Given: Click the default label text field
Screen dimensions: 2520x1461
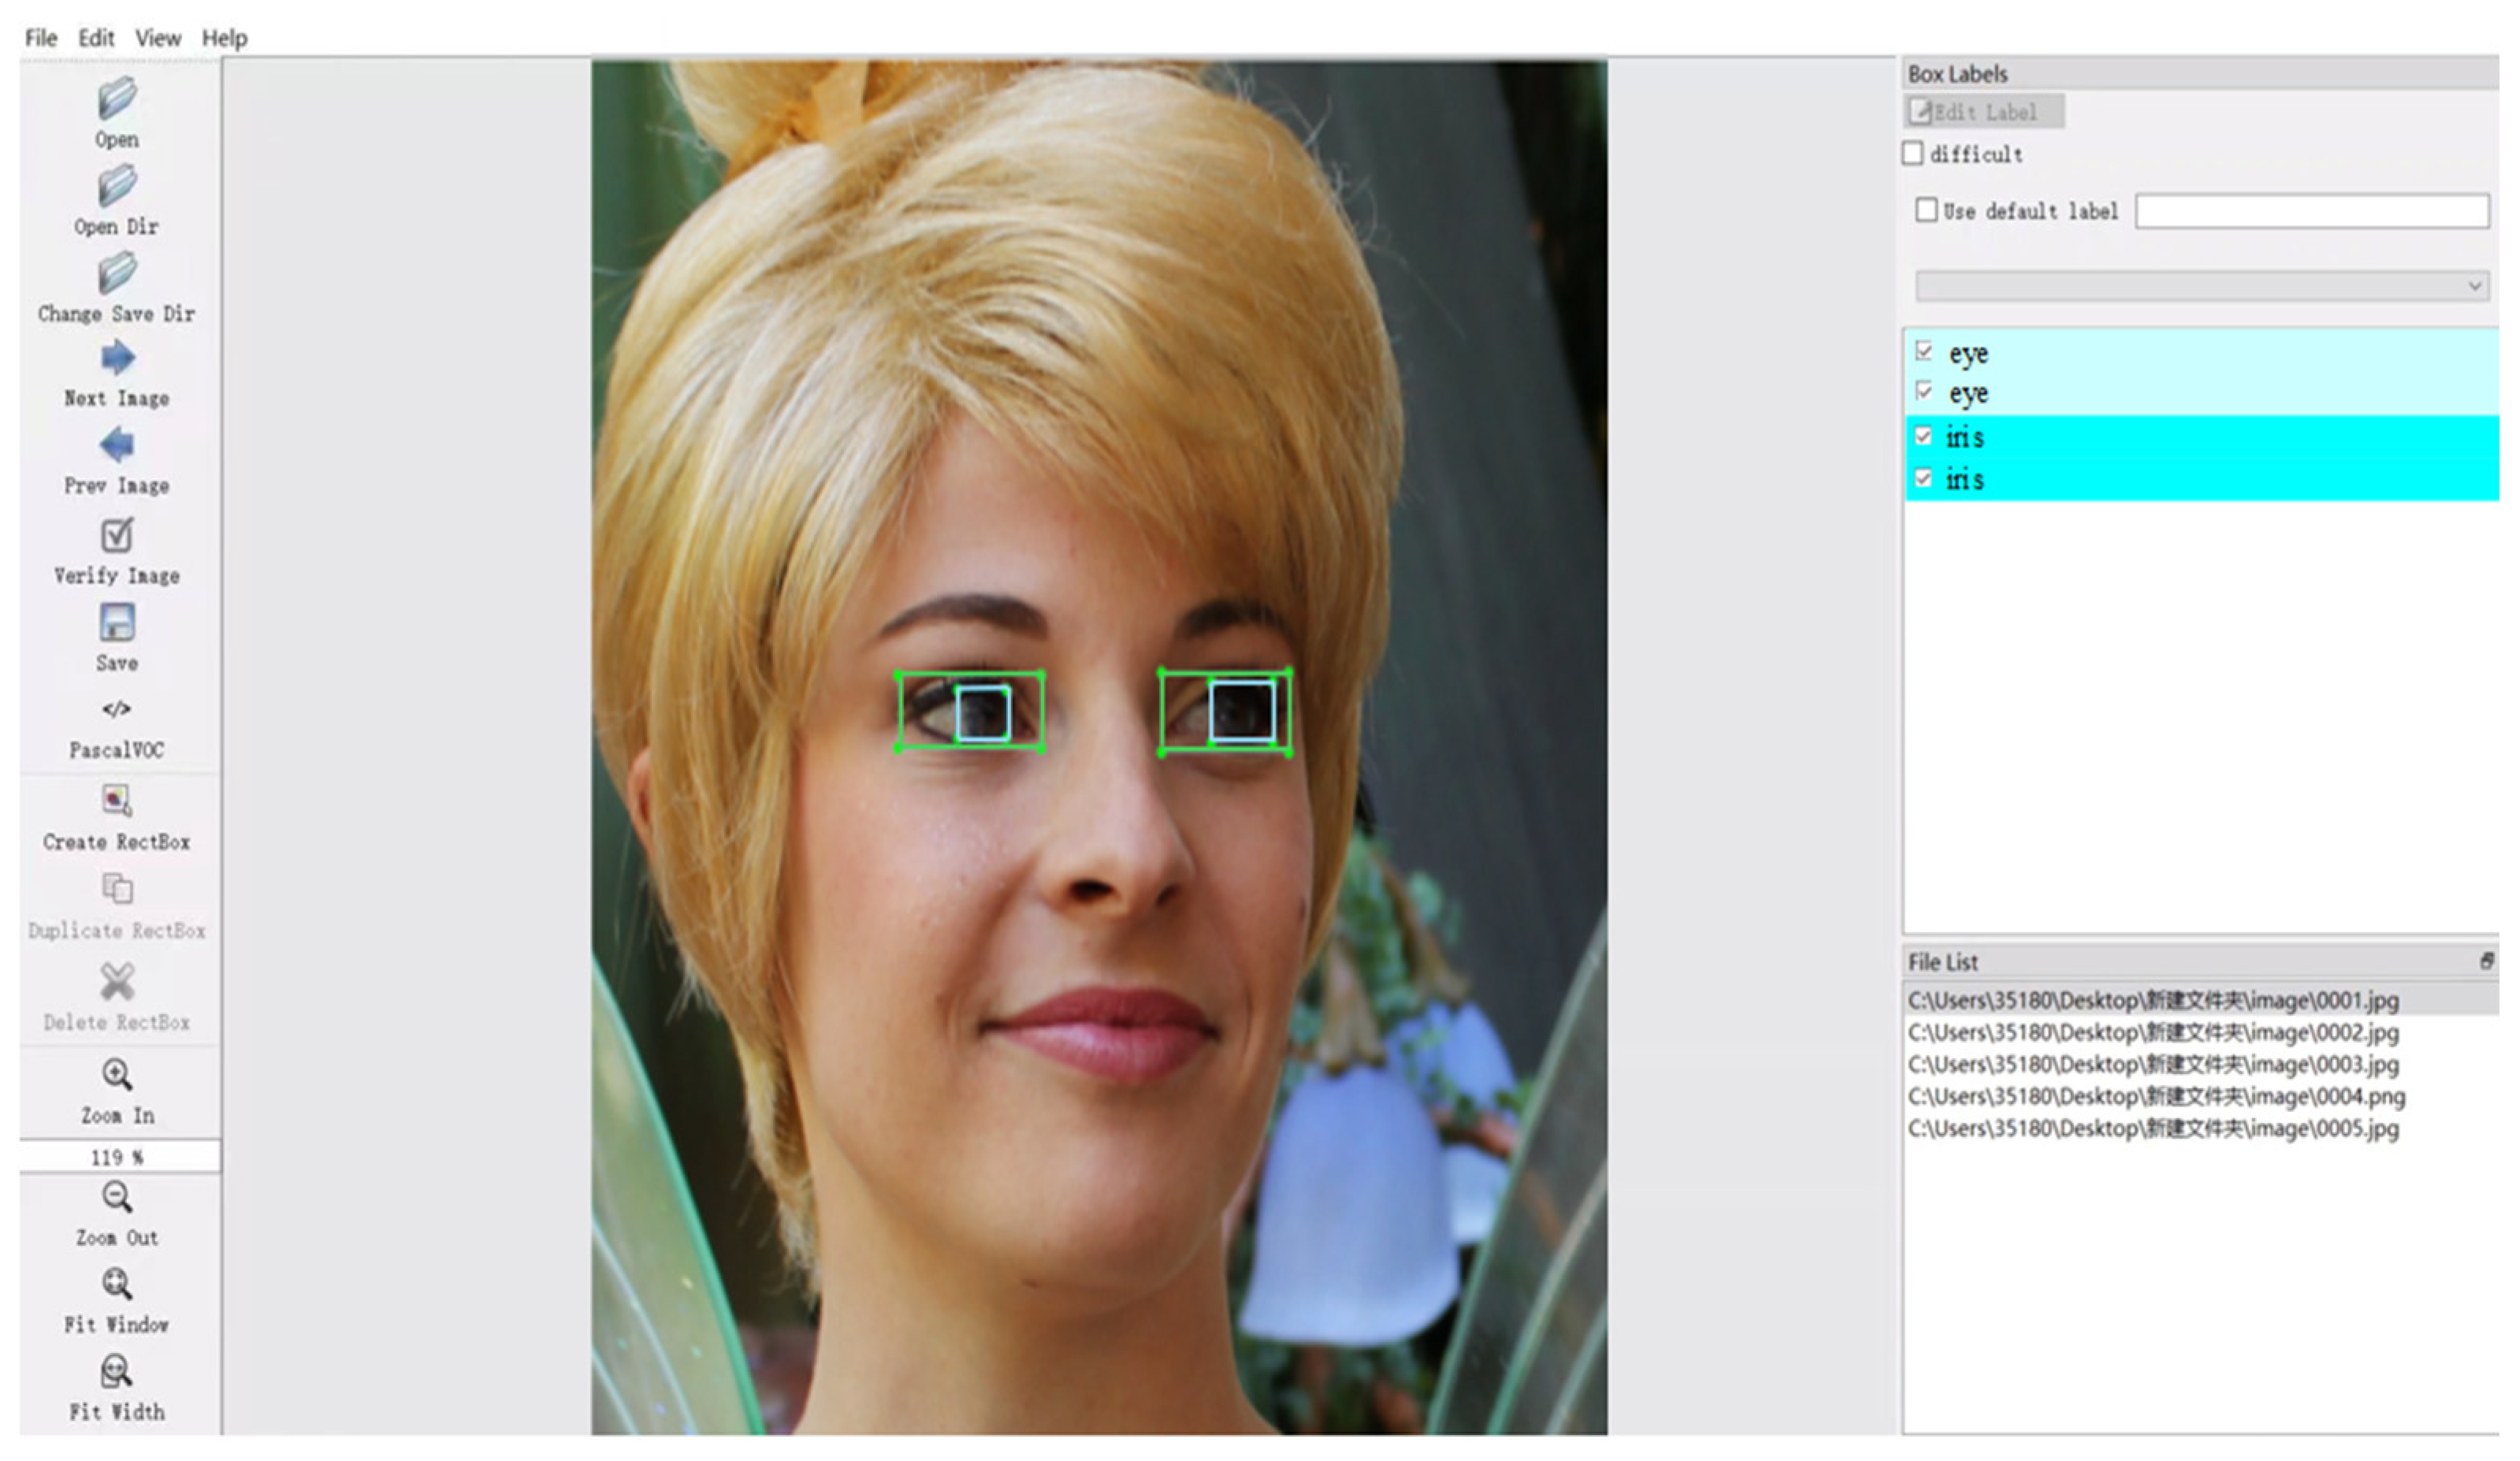Looking at the screenshot, I should [x=2312, y=211].
